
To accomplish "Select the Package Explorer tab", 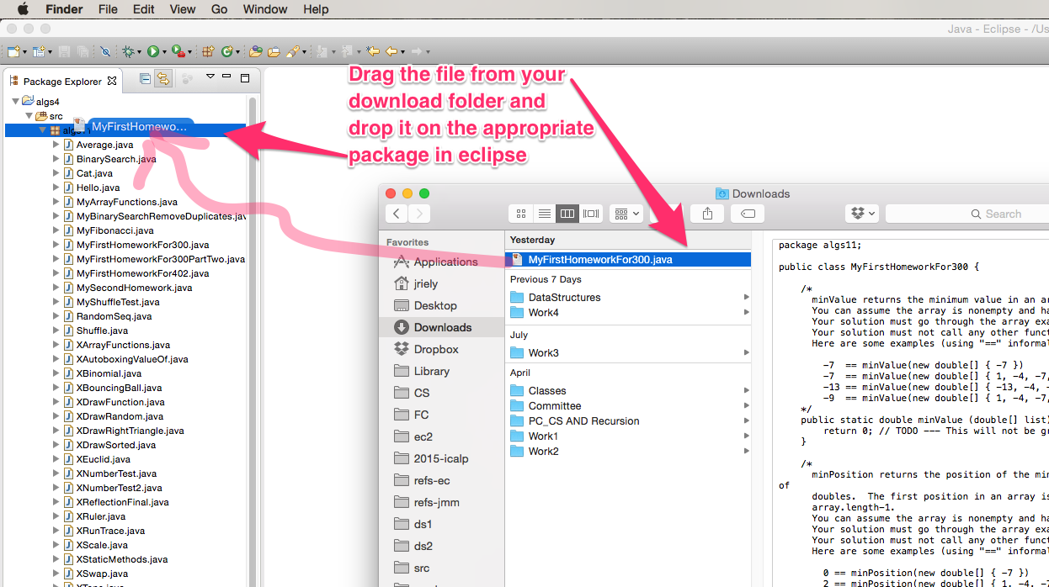I will [x=61, y=82].
